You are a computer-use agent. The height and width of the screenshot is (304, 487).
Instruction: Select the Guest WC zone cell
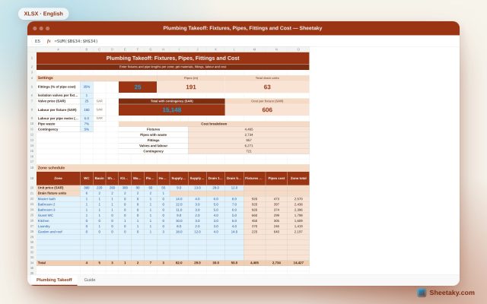(x=58, y=216)
